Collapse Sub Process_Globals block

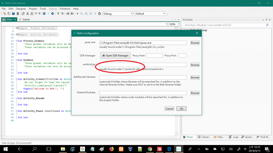(17, 41)
